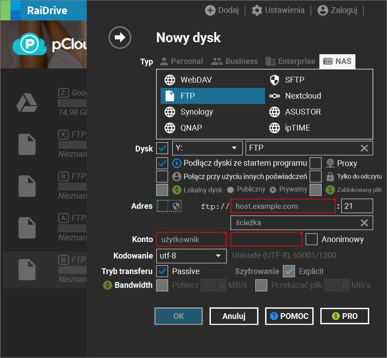This screenshot has width=387, height=358.
Task: Select ASUSTOR storage type
Action: (318, 112)
